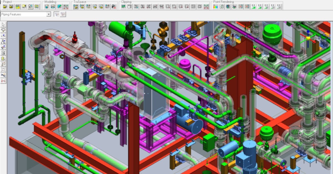Image resolution: width=333 pixels, height=174 pixels.
Task: Click the rainbow color map icon in Point Rendering
Action: tap(215, 6)
